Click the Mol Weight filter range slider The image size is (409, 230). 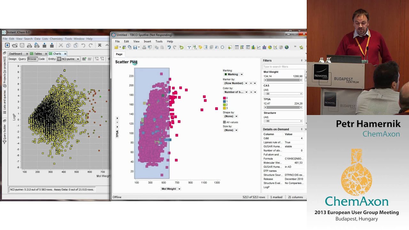(x=283, y=80)
